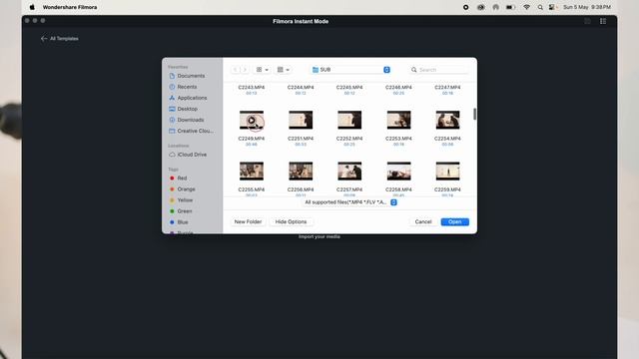Click the screen recording indicator icon
The image size is (639, 359).
click(x=466, y=7)
